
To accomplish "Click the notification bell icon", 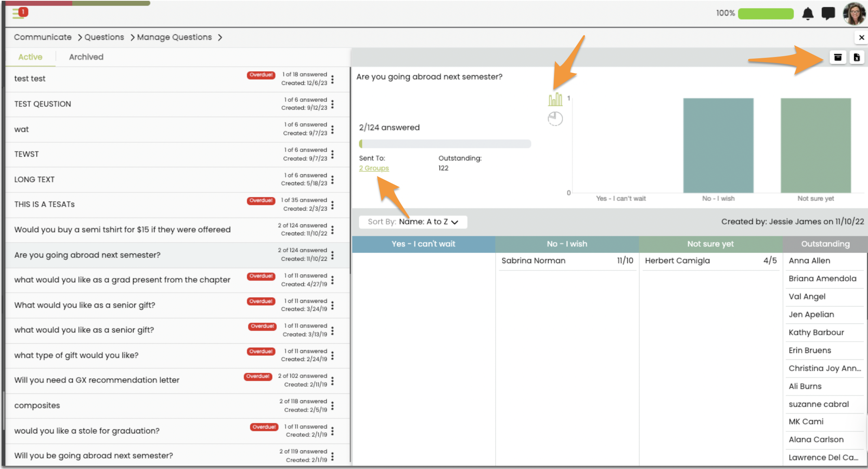I will tap(807, 14).
